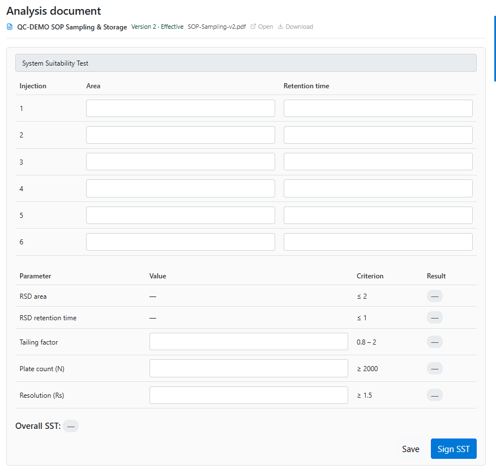Click the RSD retention time parameter label
This screenshot has height=473, width=496.
tap(48, 318)
